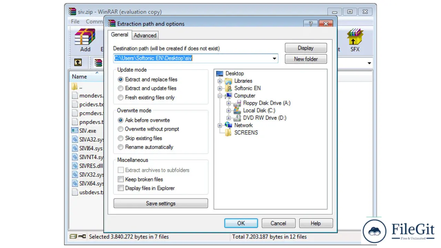Click the key icon in status bar
The image size is (441, 248).
(x=82, y=237)
